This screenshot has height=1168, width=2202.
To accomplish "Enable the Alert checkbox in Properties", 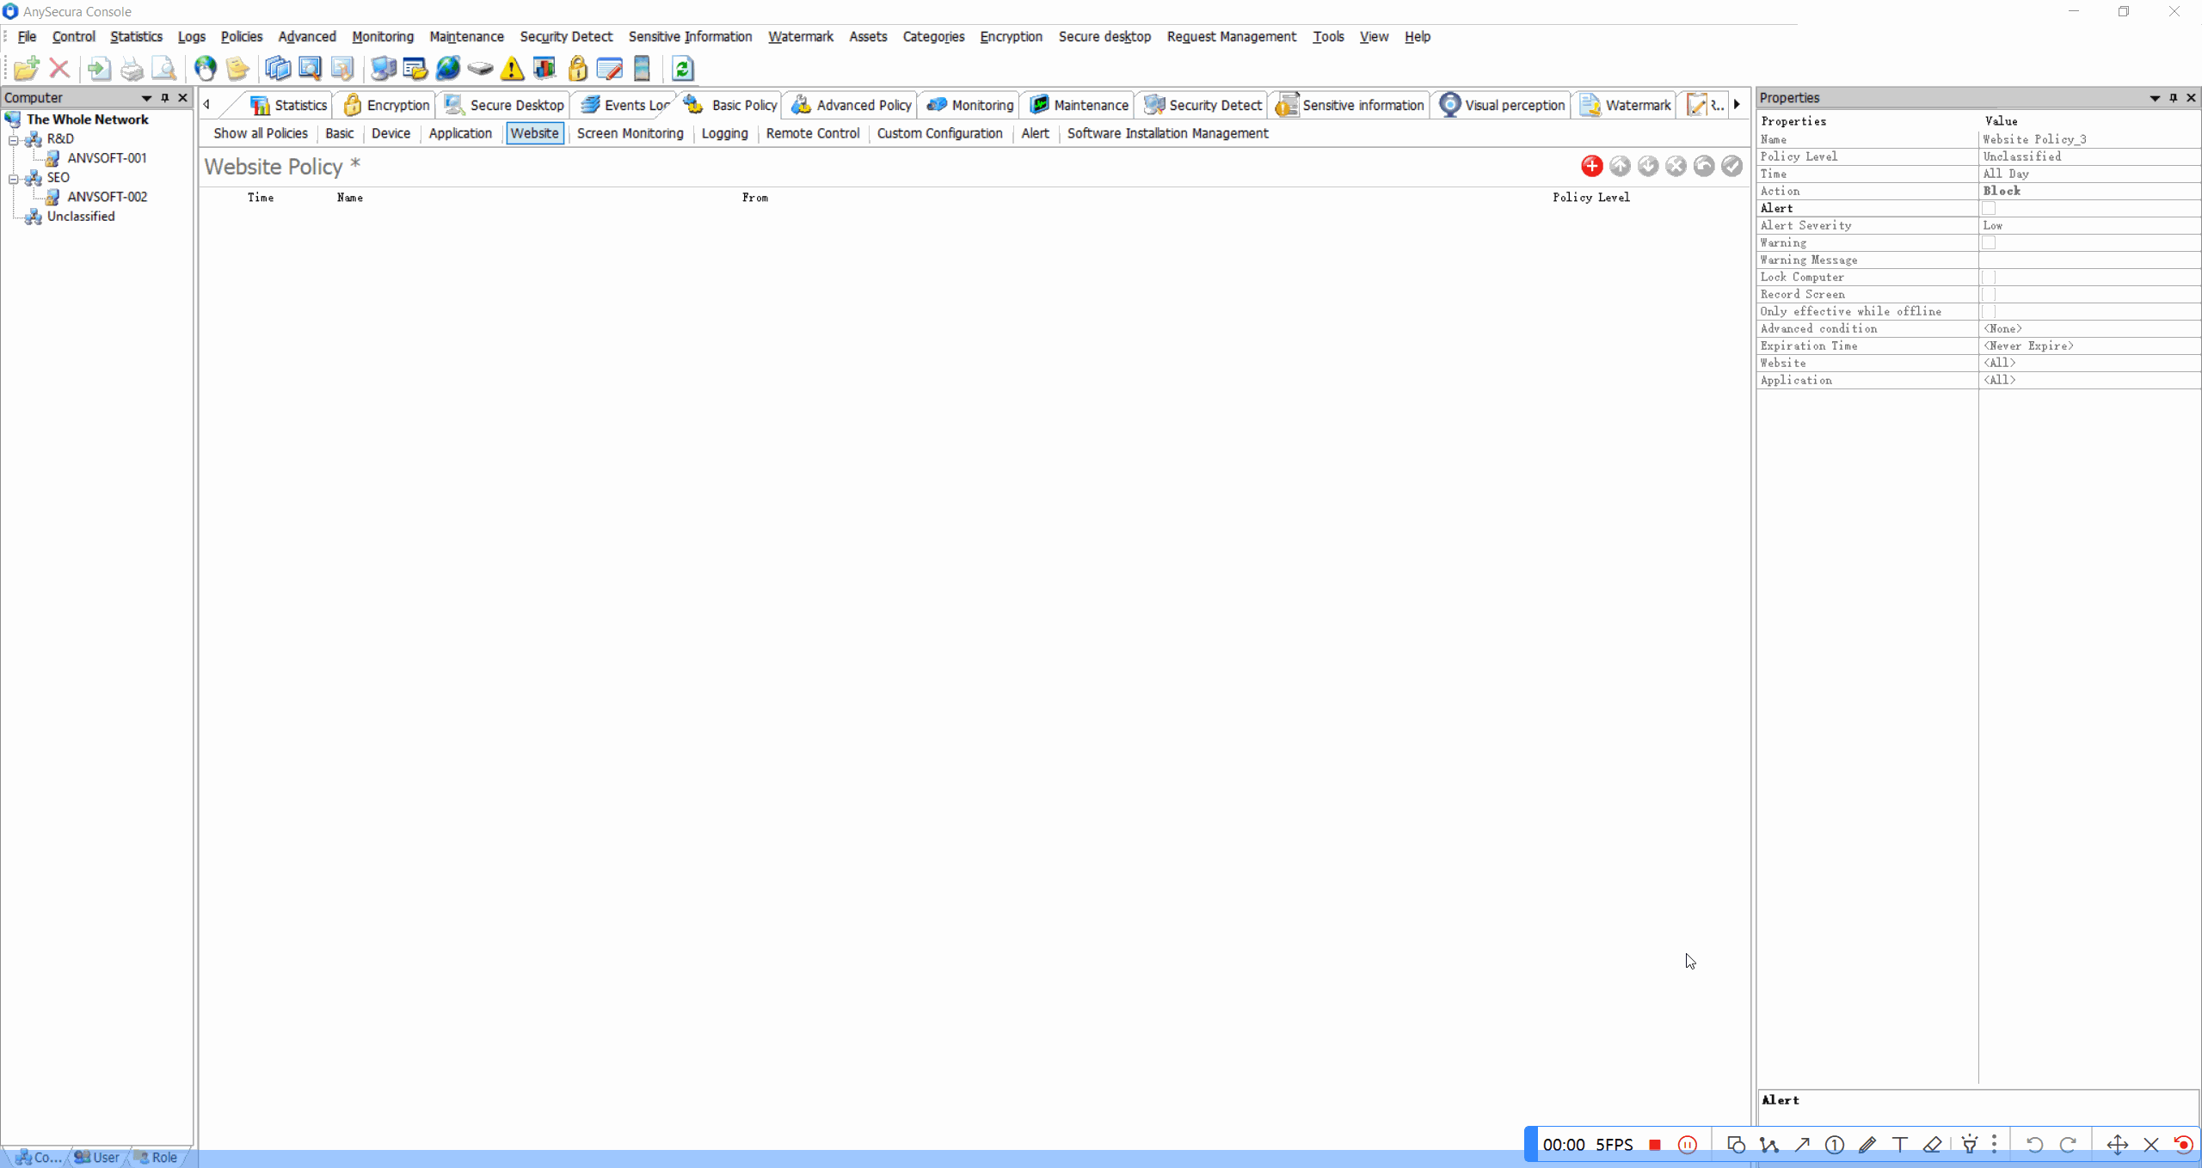I will [1989, 208].
